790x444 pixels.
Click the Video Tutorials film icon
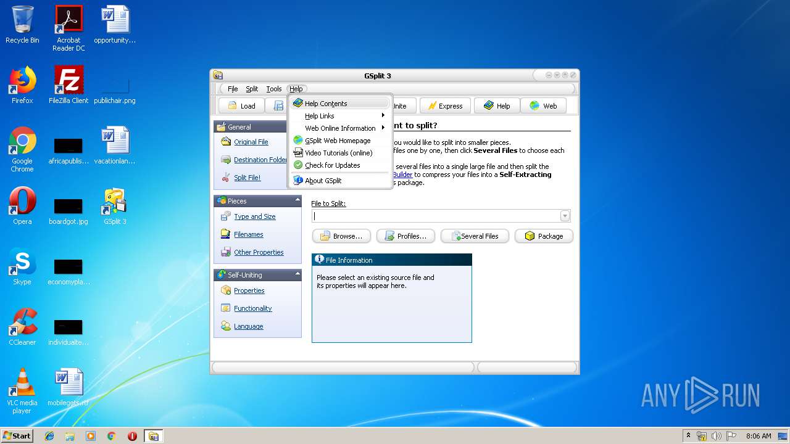(298, 153)
